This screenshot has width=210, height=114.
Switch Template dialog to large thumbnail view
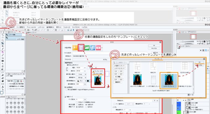pos(189,95)
